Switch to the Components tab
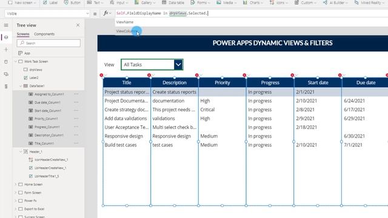Screen dimensions: 388x218 (44, 34)
